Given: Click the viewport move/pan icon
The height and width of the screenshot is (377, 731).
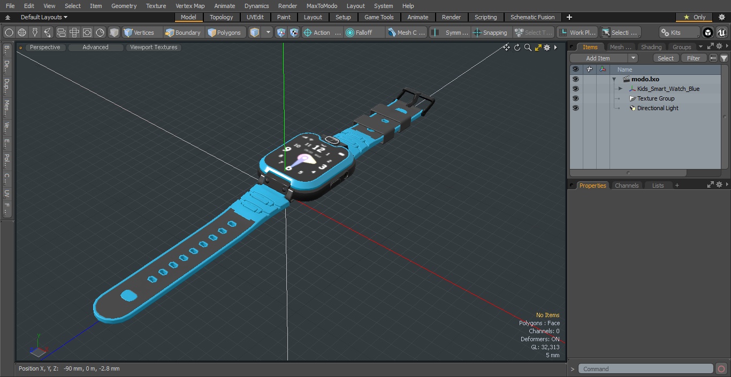Looking at the screenshot, I should click(506, 48).
